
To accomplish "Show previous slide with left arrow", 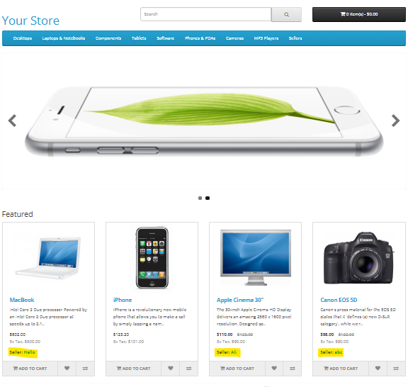I will click(12, 120).
